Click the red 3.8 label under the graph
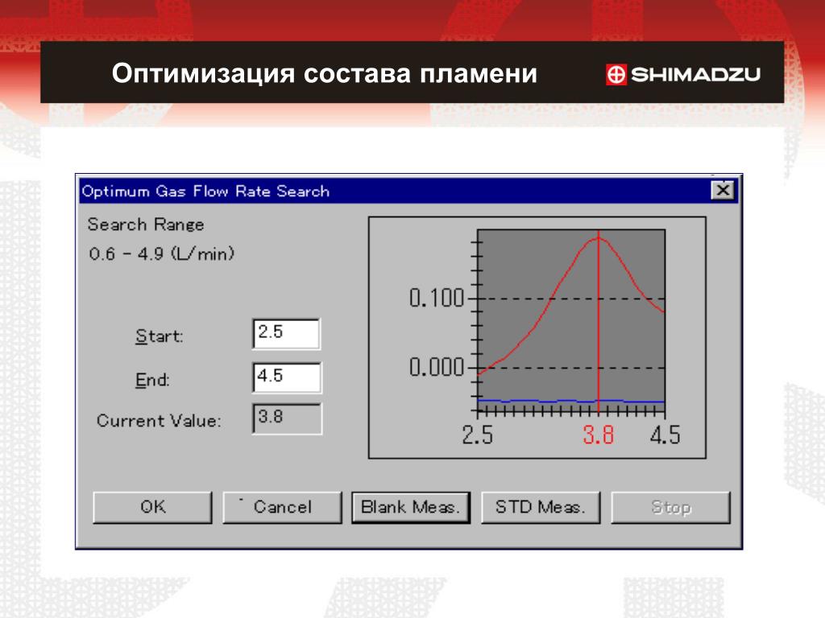 coord(599,435)
